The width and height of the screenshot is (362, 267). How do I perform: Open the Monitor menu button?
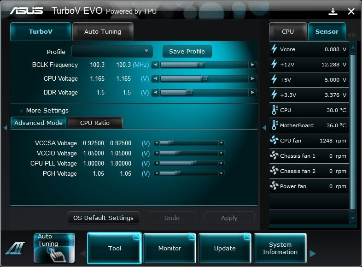point(169,248)
